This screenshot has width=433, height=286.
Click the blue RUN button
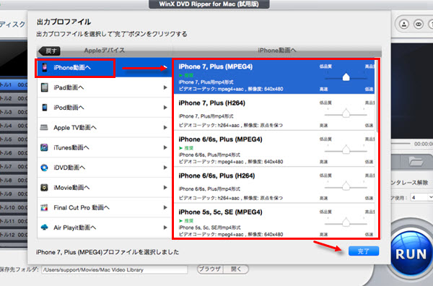tap(411, 253)
